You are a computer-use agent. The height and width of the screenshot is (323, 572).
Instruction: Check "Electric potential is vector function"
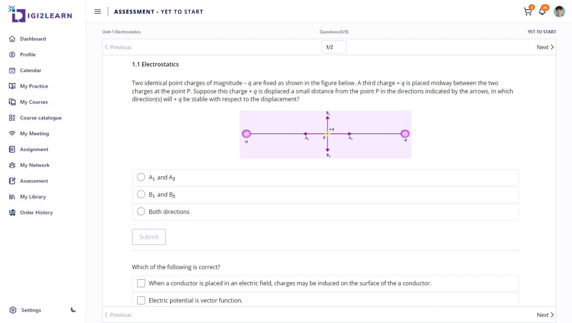(141, 300)
